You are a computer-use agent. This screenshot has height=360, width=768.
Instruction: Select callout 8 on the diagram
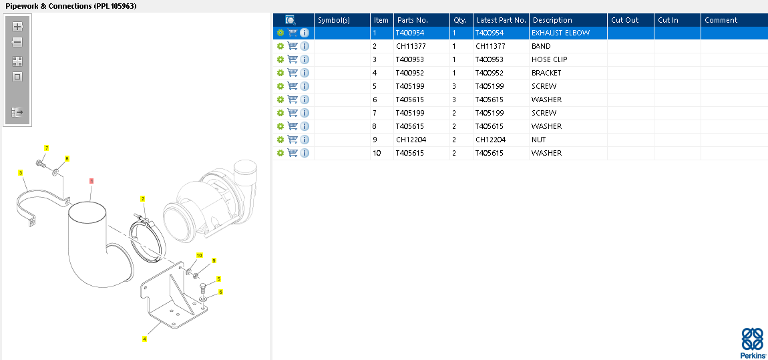click(67, 158)
